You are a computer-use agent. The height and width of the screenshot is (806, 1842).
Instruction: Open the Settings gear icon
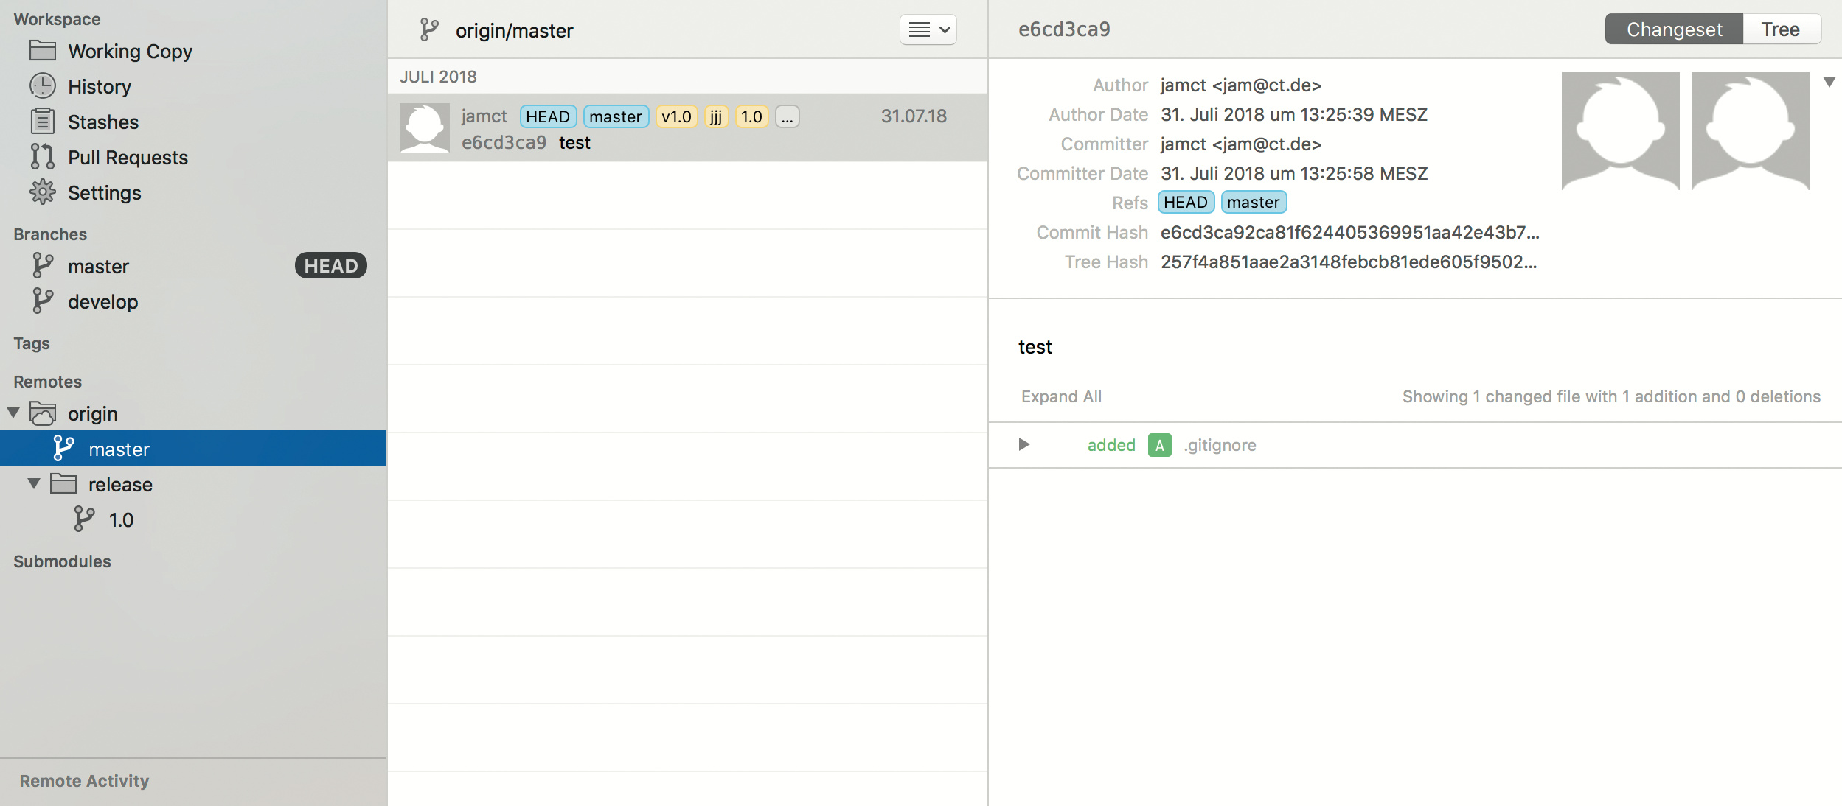coord(43,192)
